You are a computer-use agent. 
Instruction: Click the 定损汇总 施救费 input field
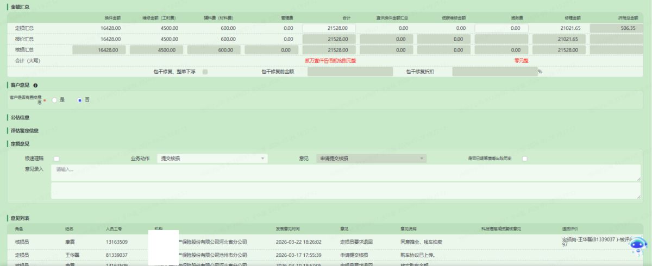tap(501, 28)
